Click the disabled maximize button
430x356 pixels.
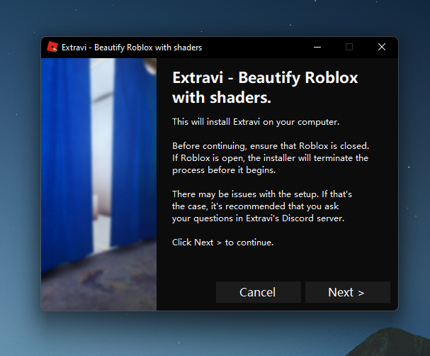tap(349, 48)
